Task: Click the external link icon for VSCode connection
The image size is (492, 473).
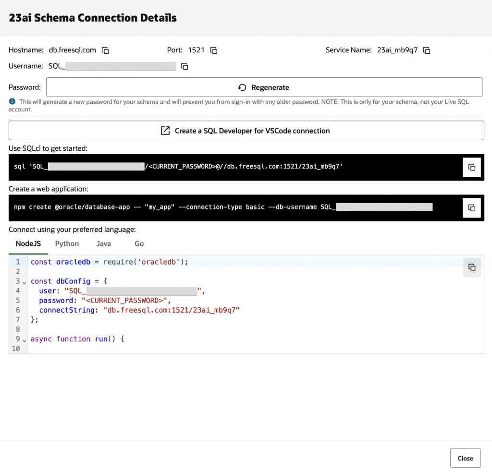Action: tap(165, 130)
